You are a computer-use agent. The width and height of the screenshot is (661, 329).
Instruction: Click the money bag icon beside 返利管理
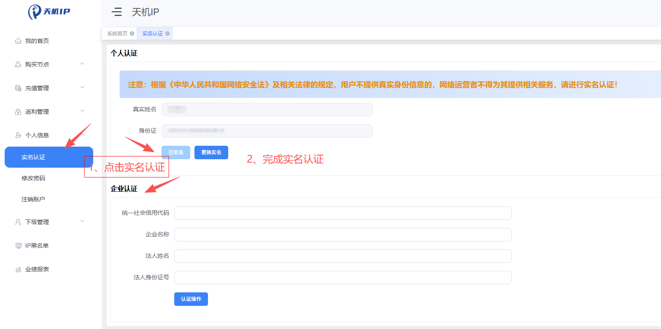[18, 112]
